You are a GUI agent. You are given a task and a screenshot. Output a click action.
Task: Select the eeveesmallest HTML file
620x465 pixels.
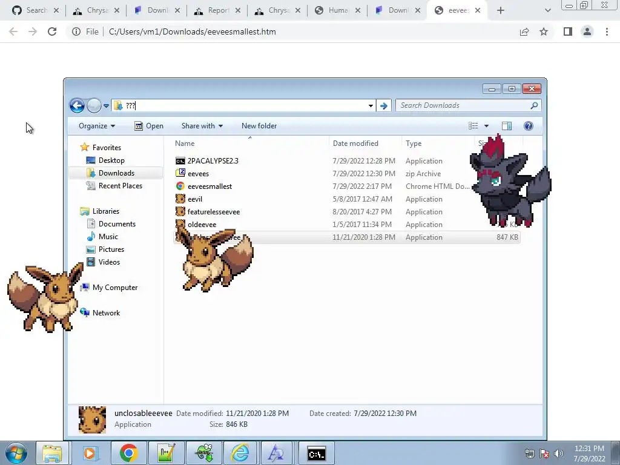[x=209, y=186]
